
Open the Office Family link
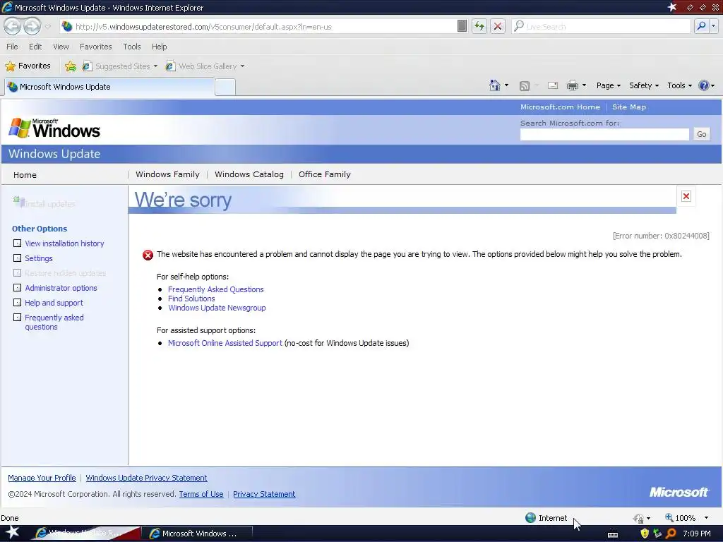(x=325, y=174)
